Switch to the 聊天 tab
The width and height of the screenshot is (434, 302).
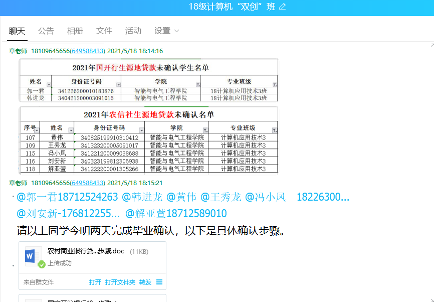point(17,31)
